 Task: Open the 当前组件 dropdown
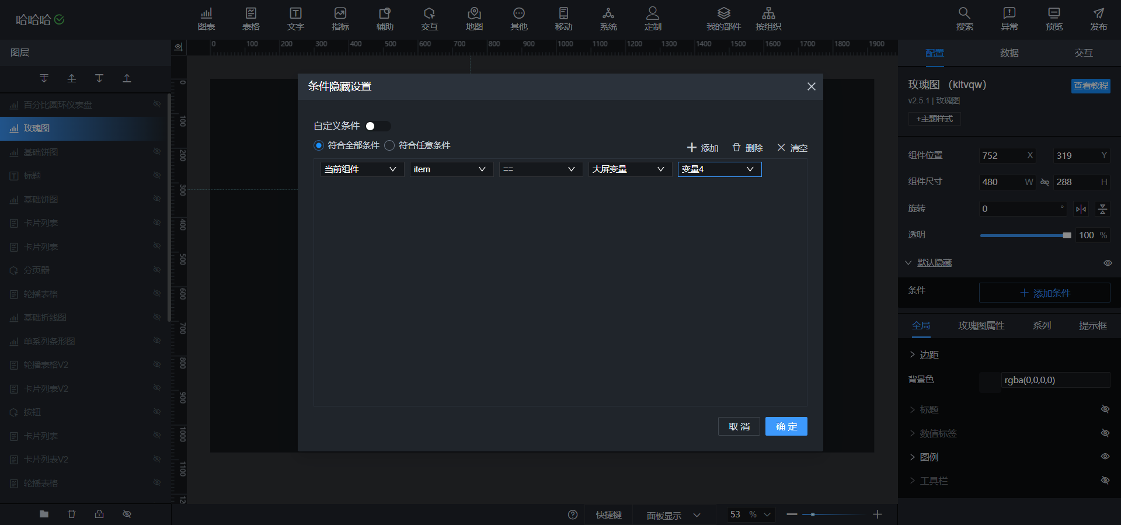pos(362,169)
